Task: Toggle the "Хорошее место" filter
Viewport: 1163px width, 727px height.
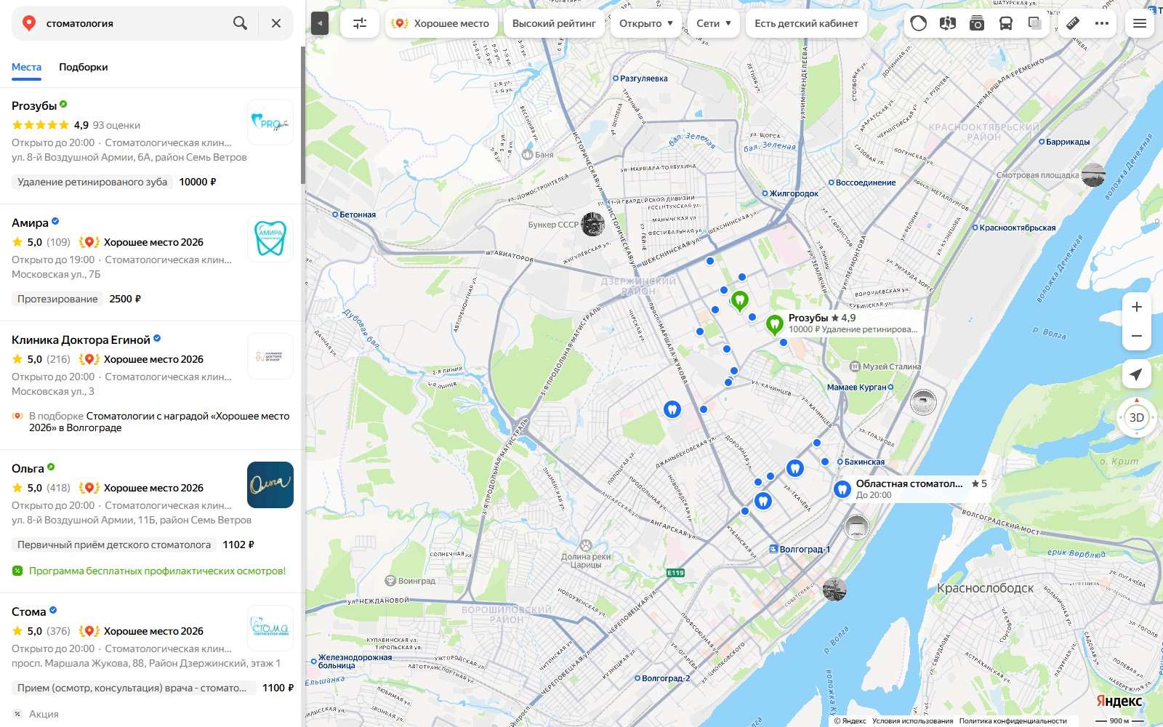Action: (441, 23)
